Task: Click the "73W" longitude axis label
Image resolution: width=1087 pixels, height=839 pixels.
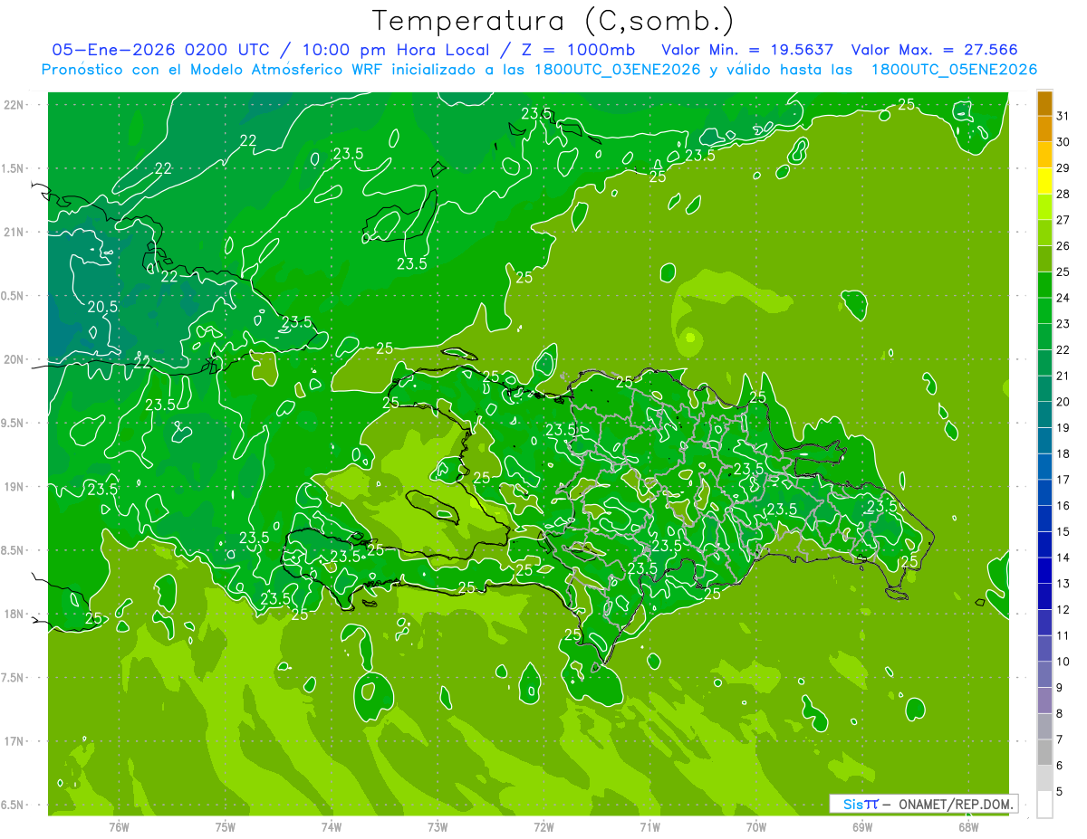Action: click(438, 826)
